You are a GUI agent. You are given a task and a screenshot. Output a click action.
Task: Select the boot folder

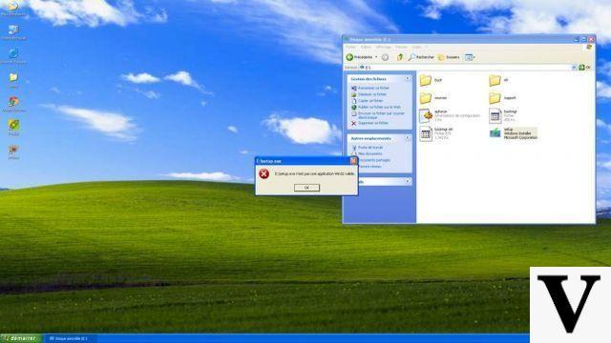click(431, 80)
